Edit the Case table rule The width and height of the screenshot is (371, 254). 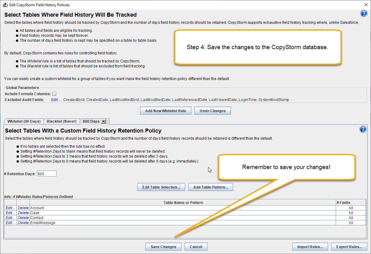[x=10, y=213]
